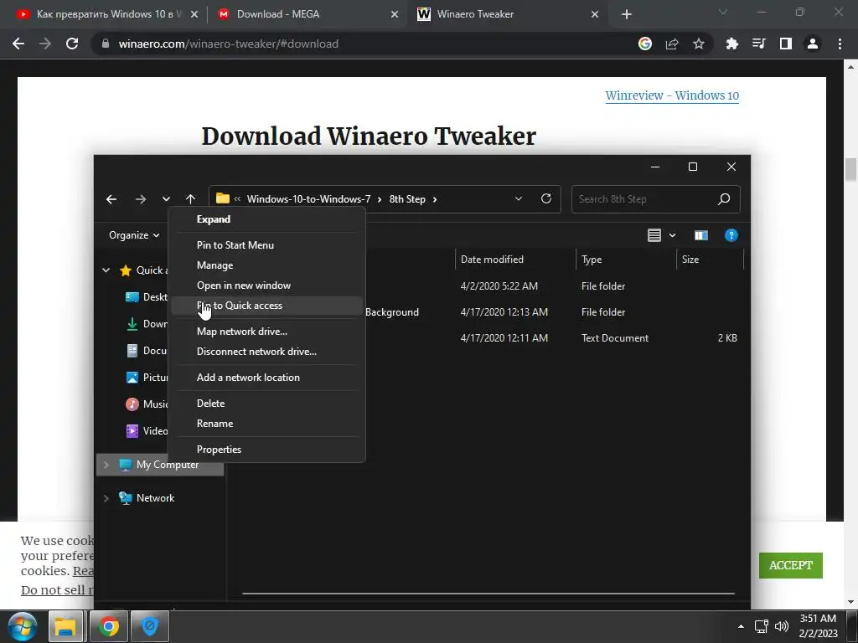Viewport: 858px width, 643px height.
Task: Open Chrome side panel icon
Action: click(786, 44)
